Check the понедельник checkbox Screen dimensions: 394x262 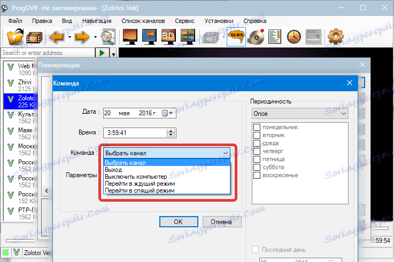tap(257, 127)
